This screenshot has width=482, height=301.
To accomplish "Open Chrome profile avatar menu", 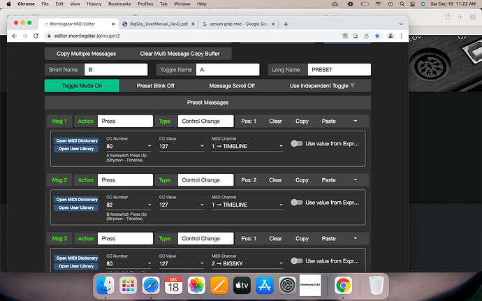I will (x=390, y=36).
